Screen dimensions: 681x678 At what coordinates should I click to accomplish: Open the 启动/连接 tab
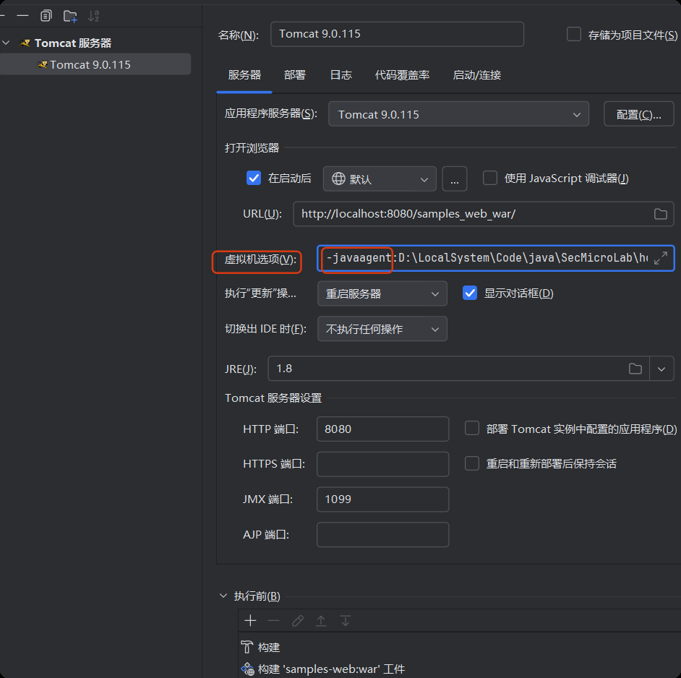(477, 75)
